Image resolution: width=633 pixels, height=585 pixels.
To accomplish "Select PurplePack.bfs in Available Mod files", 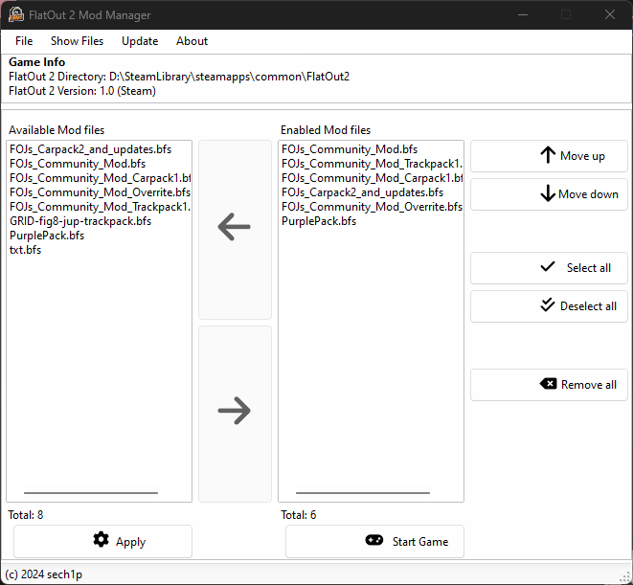I will [x=100, y=236].
